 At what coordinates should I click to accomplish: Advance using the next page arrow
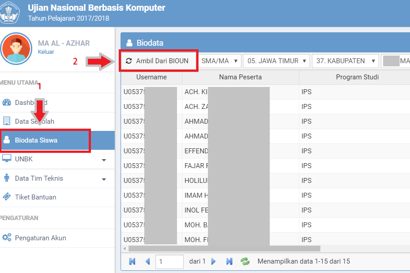pos(214,261)
